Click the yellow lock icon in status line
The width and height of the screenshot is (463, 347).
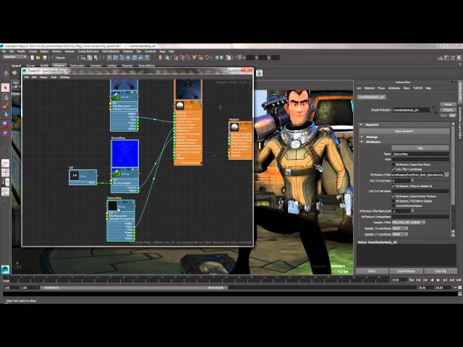pyautogui.click(x=161, y=58)
